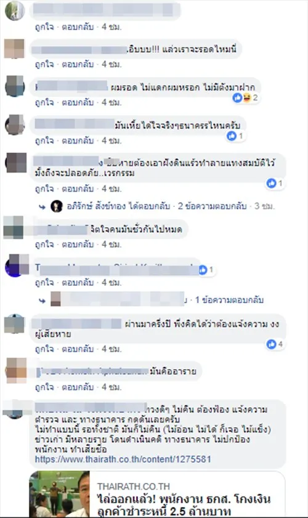The width and height of the screenshot is (308, 518).
Task: Click the like reaction icon on ธนาครไหนครับ comment
Action: pyautogui.click(x=232, y=136)
